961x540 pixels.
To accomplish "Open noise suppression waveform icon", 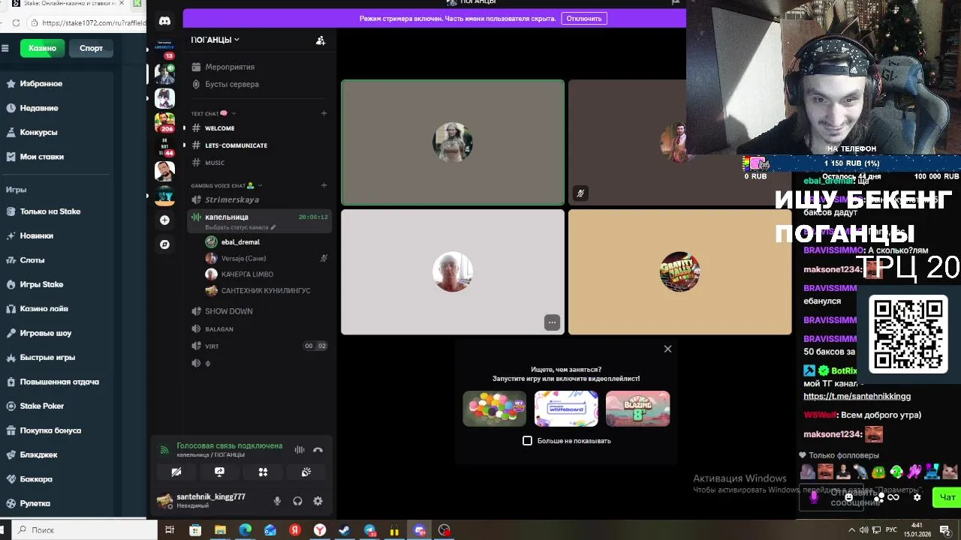I will [300, 450].
